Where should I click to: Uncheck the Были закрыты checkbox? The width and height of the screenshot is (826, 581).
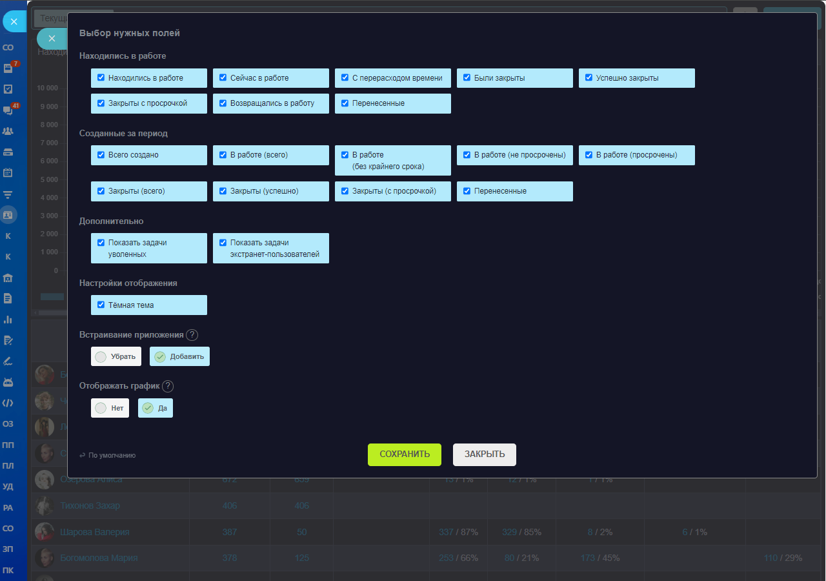point(467,77)
